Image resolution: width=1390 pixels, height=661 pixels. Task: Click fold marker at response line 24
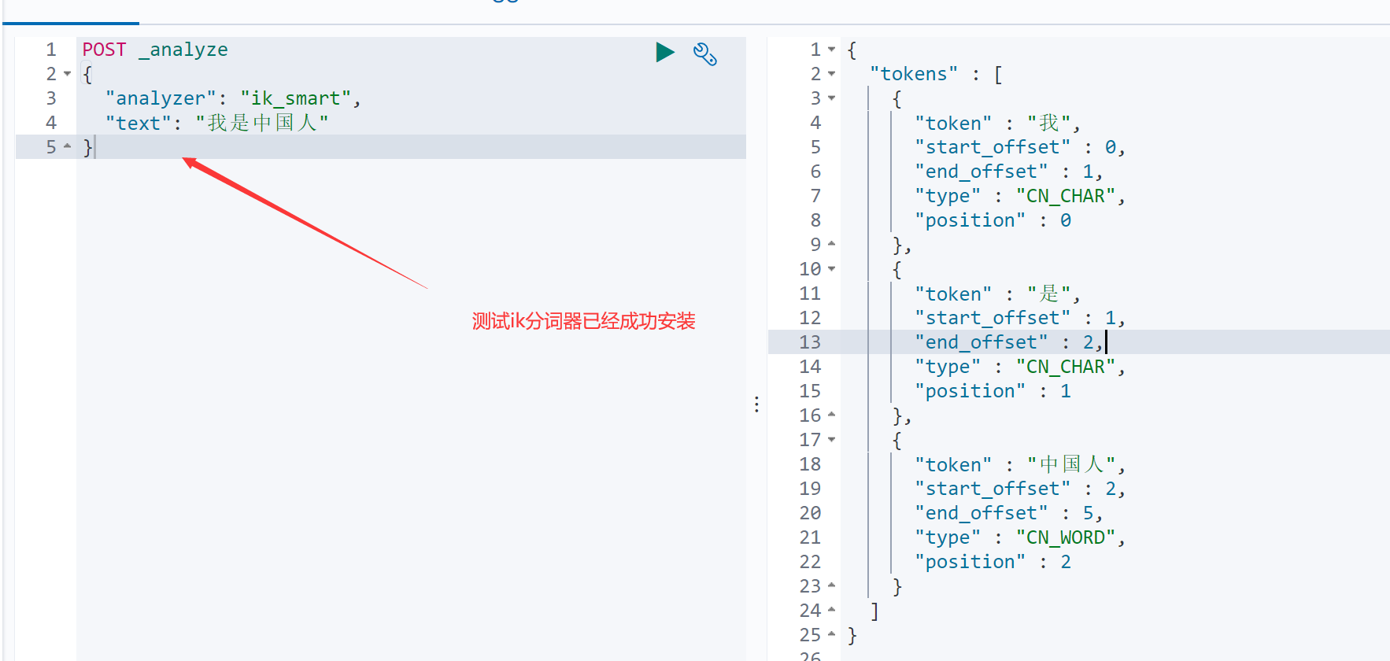(x=831, y=610)
